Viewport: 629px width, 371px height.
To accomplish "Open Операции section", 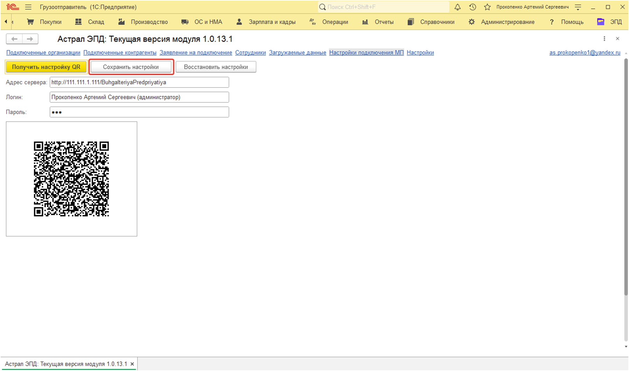I will tap(335, 22).
